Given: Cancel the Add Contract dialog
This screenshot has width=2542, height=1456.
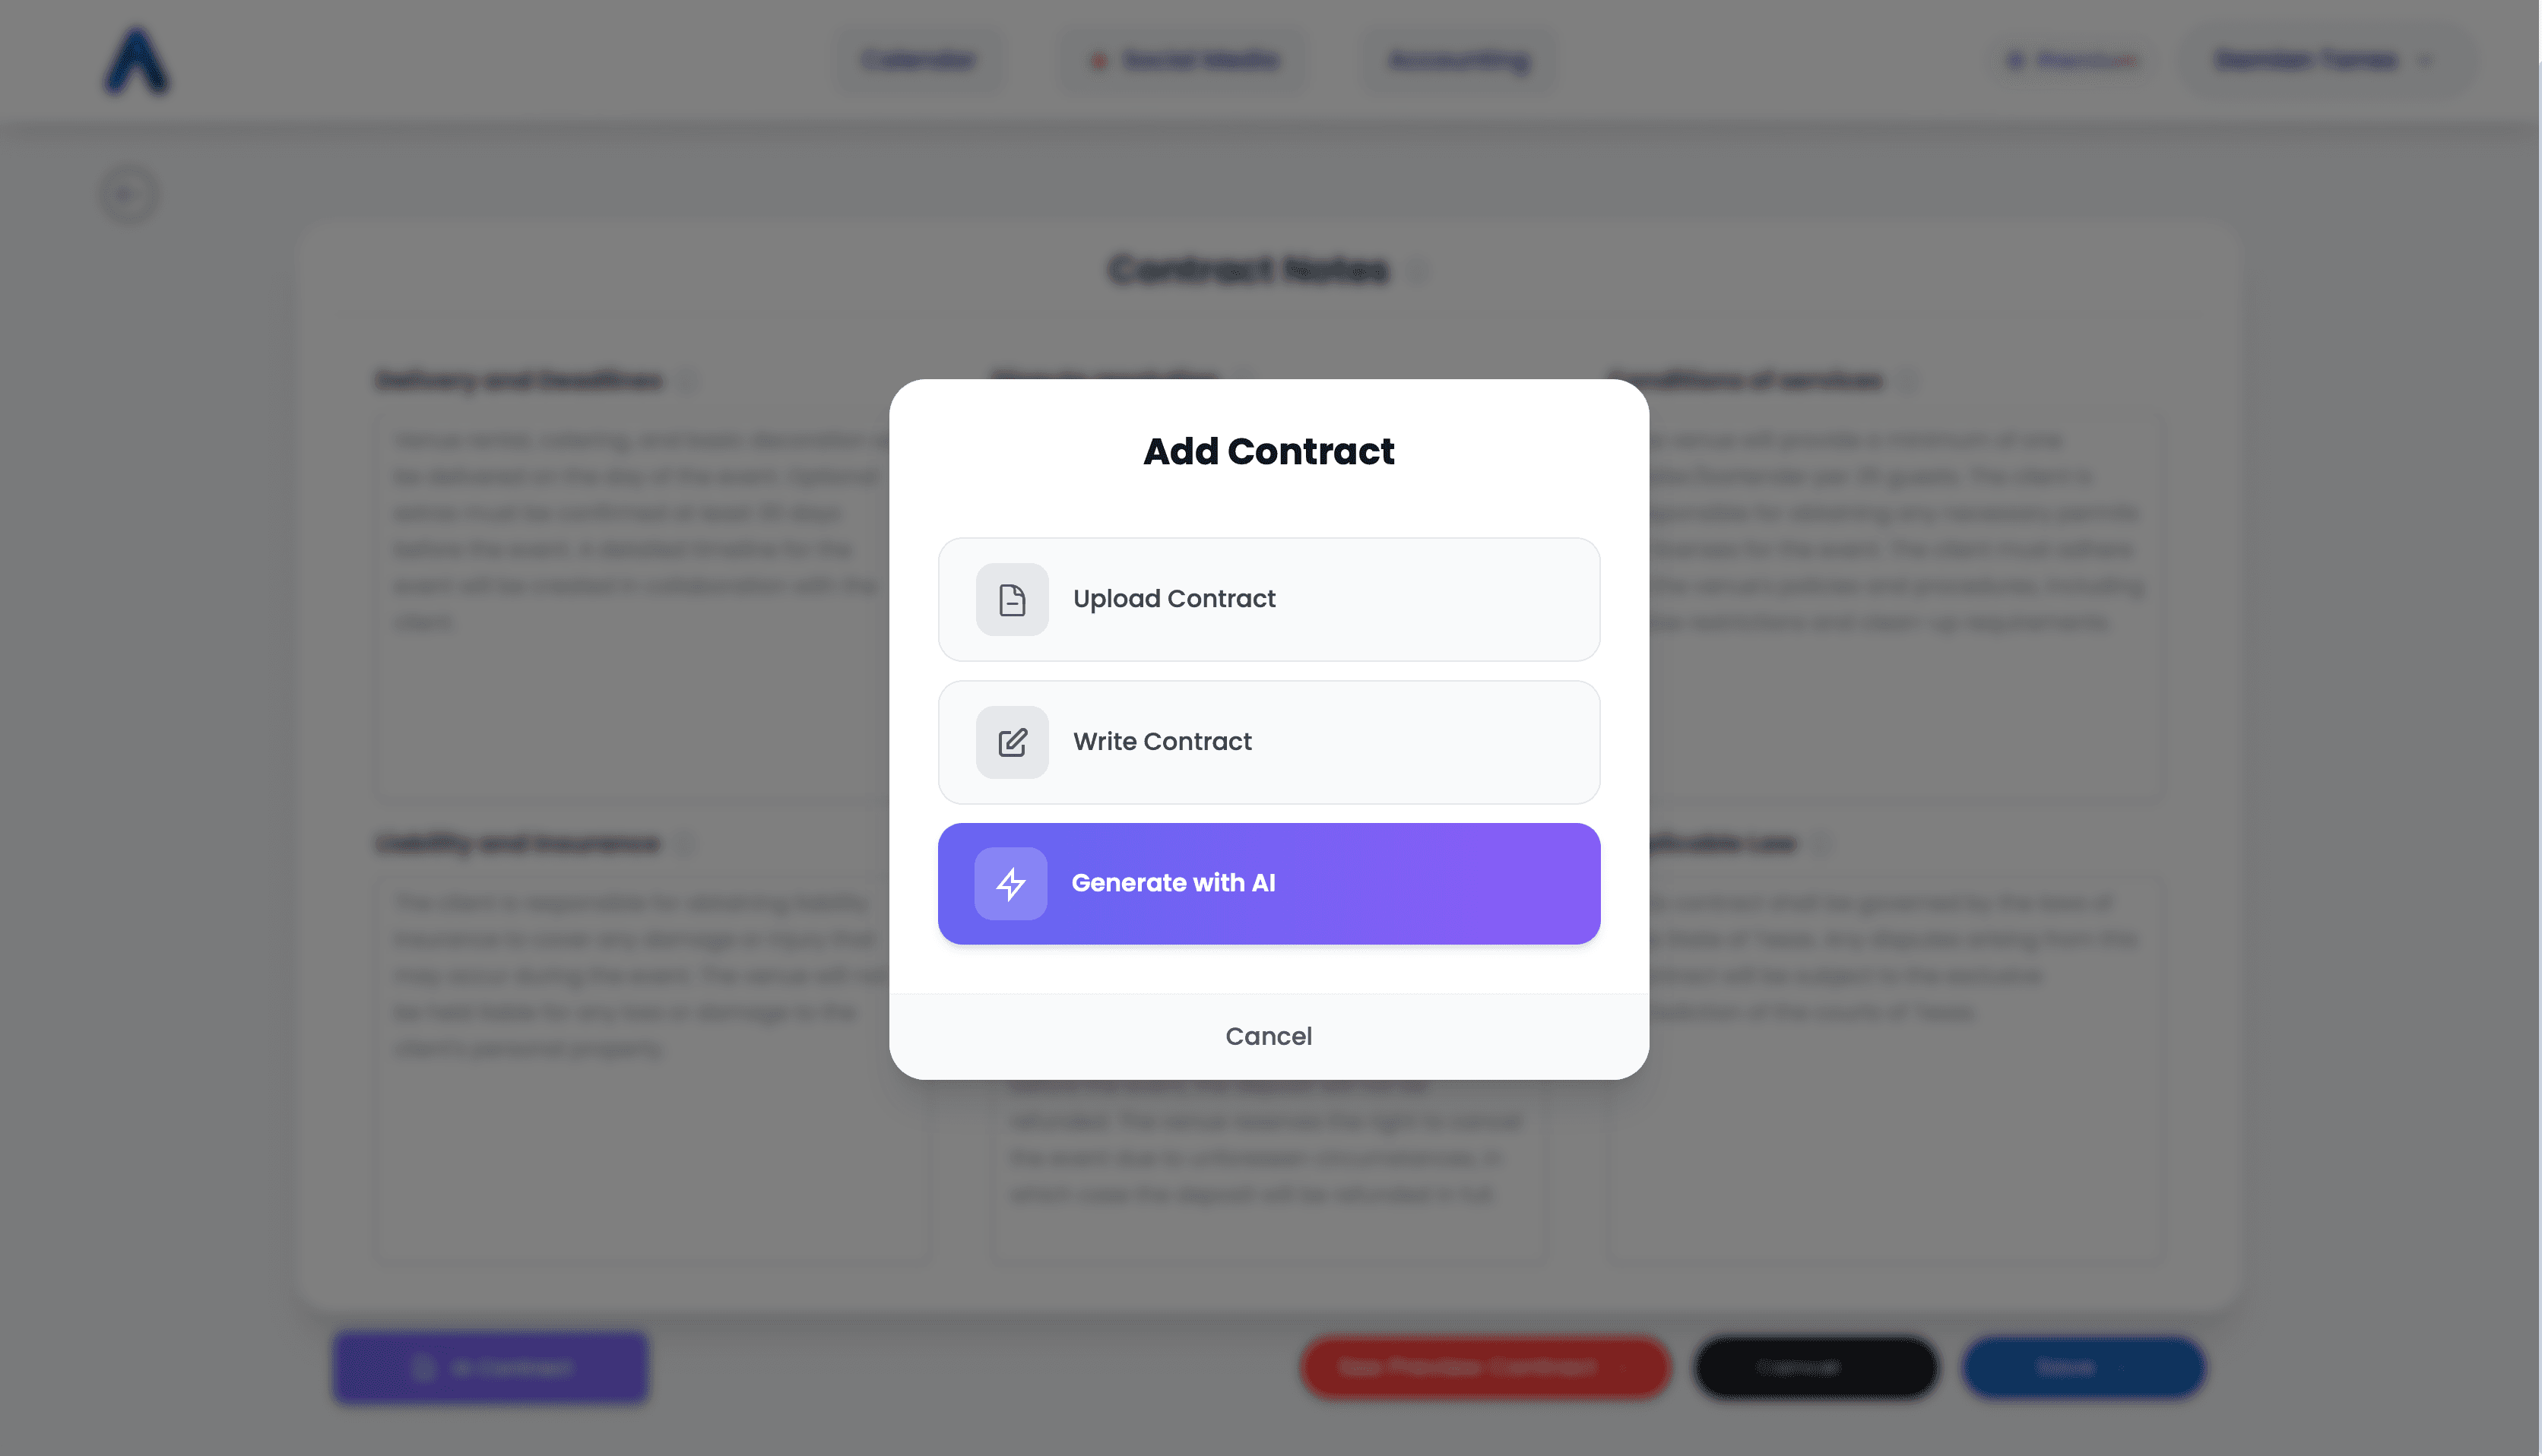Looking at the screenshot, I should tap(1268, 1036).
